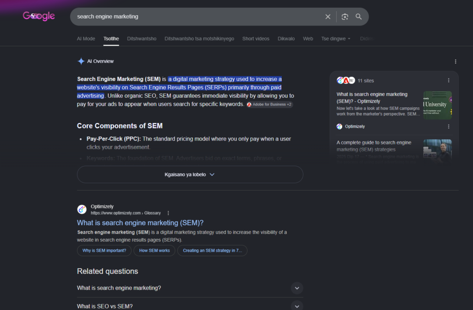
Task: Switch to AI Mode tab
Action: click(86, 39)
